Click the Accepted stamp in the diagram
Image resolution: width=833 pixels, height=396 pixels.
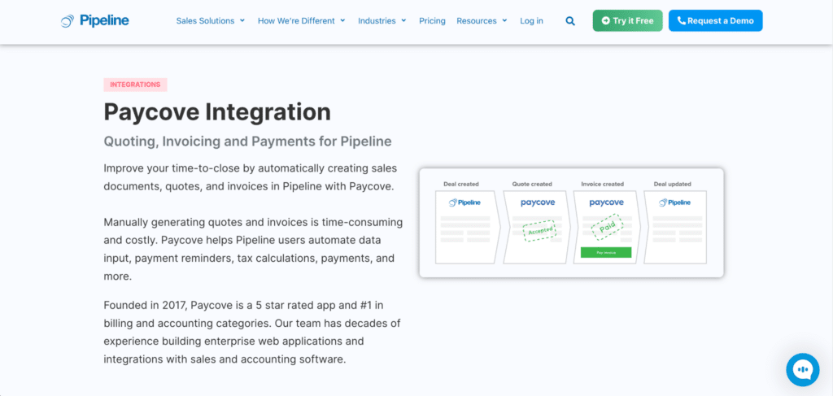point(540,231)
